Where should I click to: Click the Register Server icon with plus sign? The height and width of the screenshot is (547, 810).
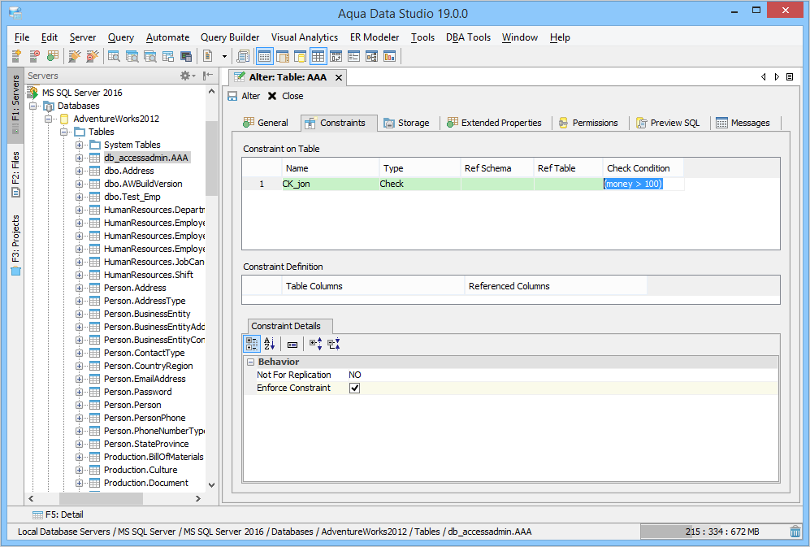(16, 56)
